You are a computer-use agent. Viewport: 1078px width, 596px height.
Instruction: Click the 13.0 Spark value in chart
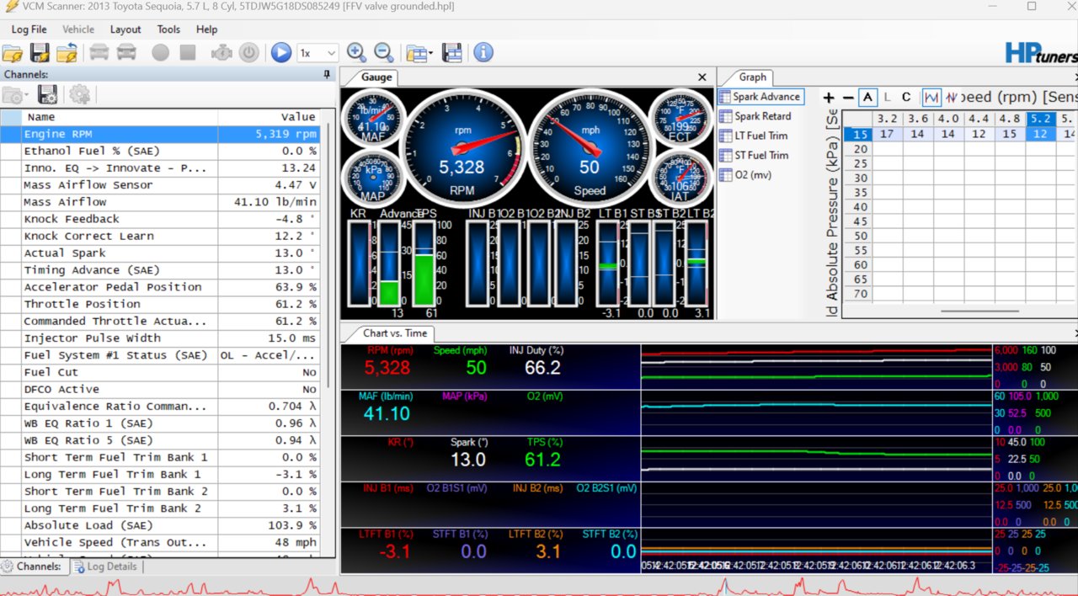tap(468, 460)
